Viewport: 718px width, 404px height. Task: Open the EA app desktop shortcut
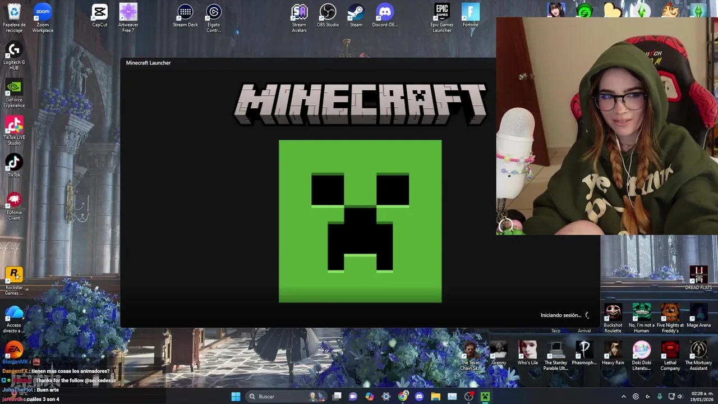(14, 350)
